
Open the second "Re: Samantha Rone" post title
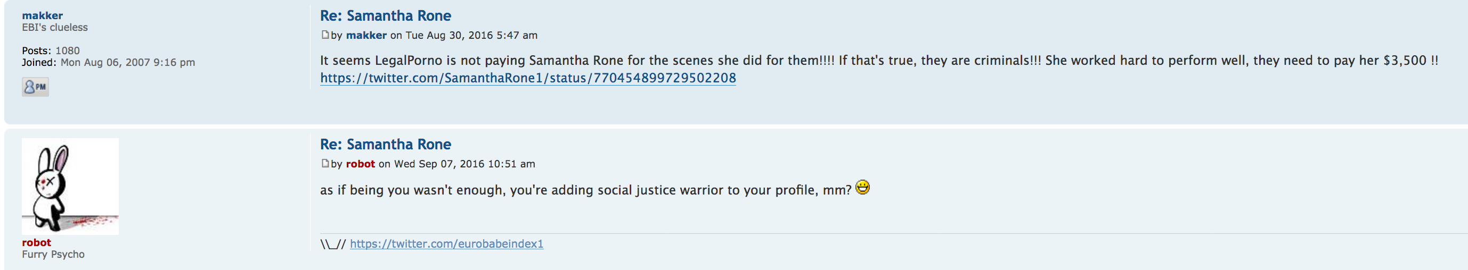point(385,145)
